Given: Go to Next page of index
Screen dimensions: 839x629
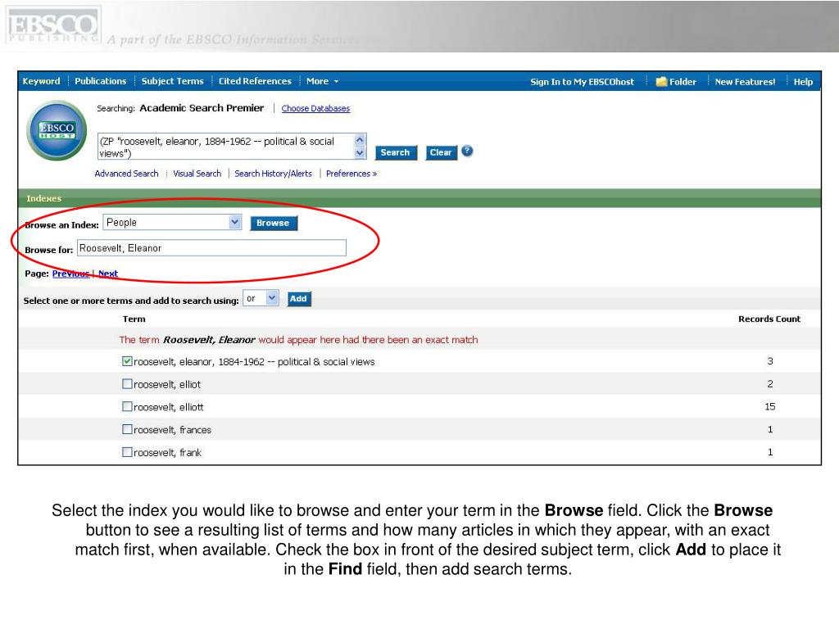Looking at the screenshot, I should click(108, 274).
